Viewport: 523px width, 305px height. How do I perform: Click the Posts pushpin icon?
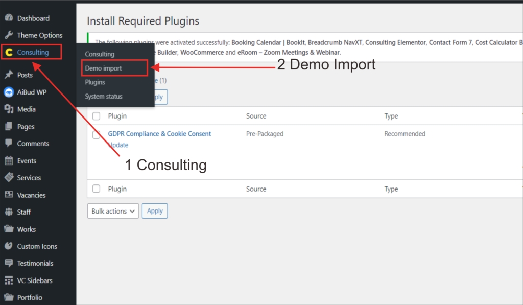[9, 75]
